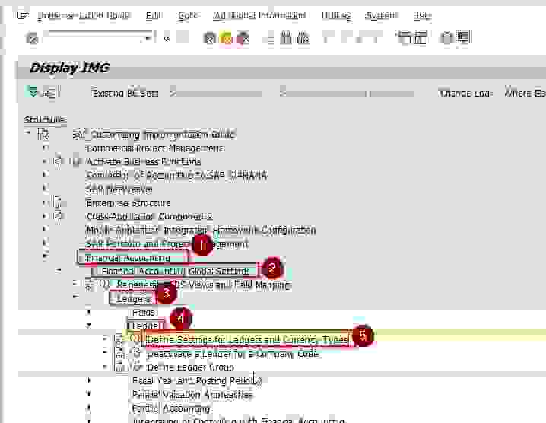The height and width of the screenshot is (423, 546).
Task: Open the Utilities menu
Action: [x=336, y=15]
